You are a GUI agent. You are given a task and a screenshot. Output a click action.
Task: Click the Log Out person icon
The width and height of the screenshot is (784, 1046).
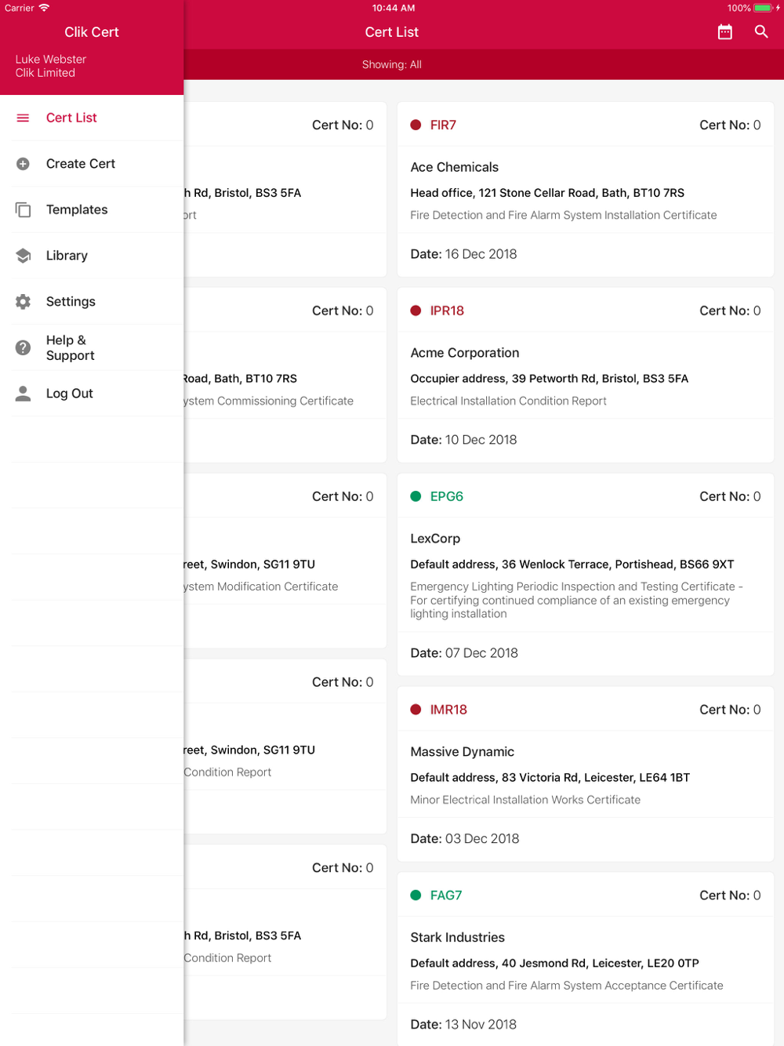pos(24,394)
